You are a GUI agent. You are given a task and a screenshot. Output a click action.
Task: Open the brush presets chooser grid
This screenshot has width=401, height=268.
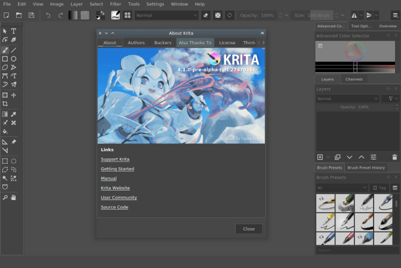coord(127,15)
